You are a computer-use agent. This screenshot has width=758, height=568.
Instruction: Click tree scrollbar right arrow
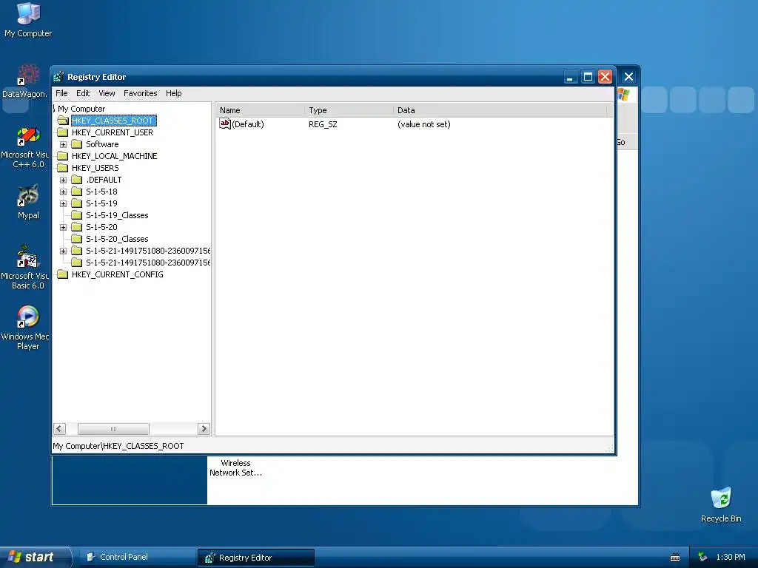204,428
